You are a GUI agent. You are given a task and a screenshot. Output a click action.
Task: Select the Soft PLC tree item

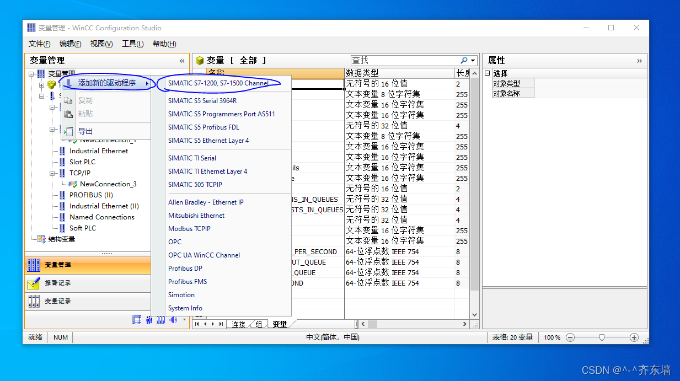(83, 228)
